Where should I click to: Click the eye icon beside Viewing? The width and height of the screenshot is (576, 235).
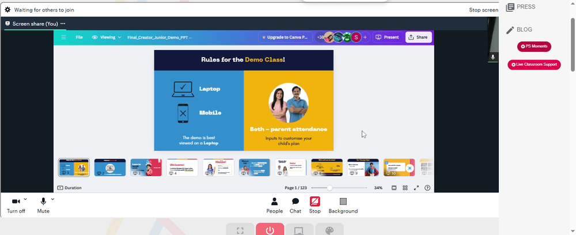(95, 37)
